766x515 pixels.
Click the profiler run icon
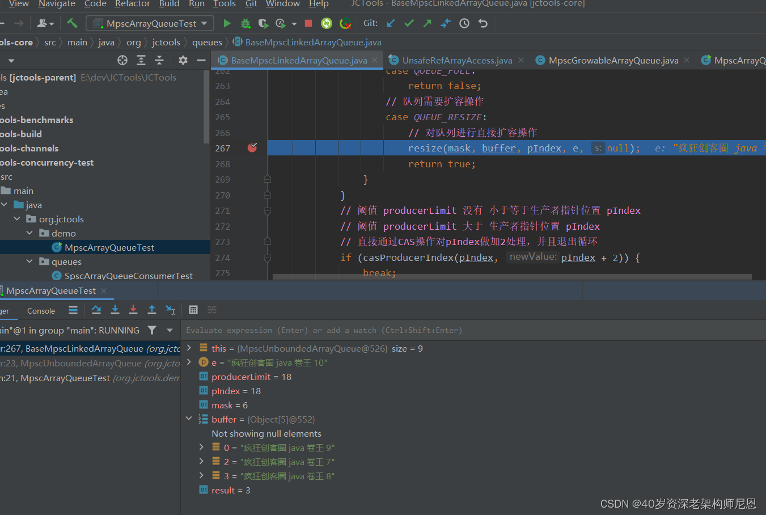281,23
